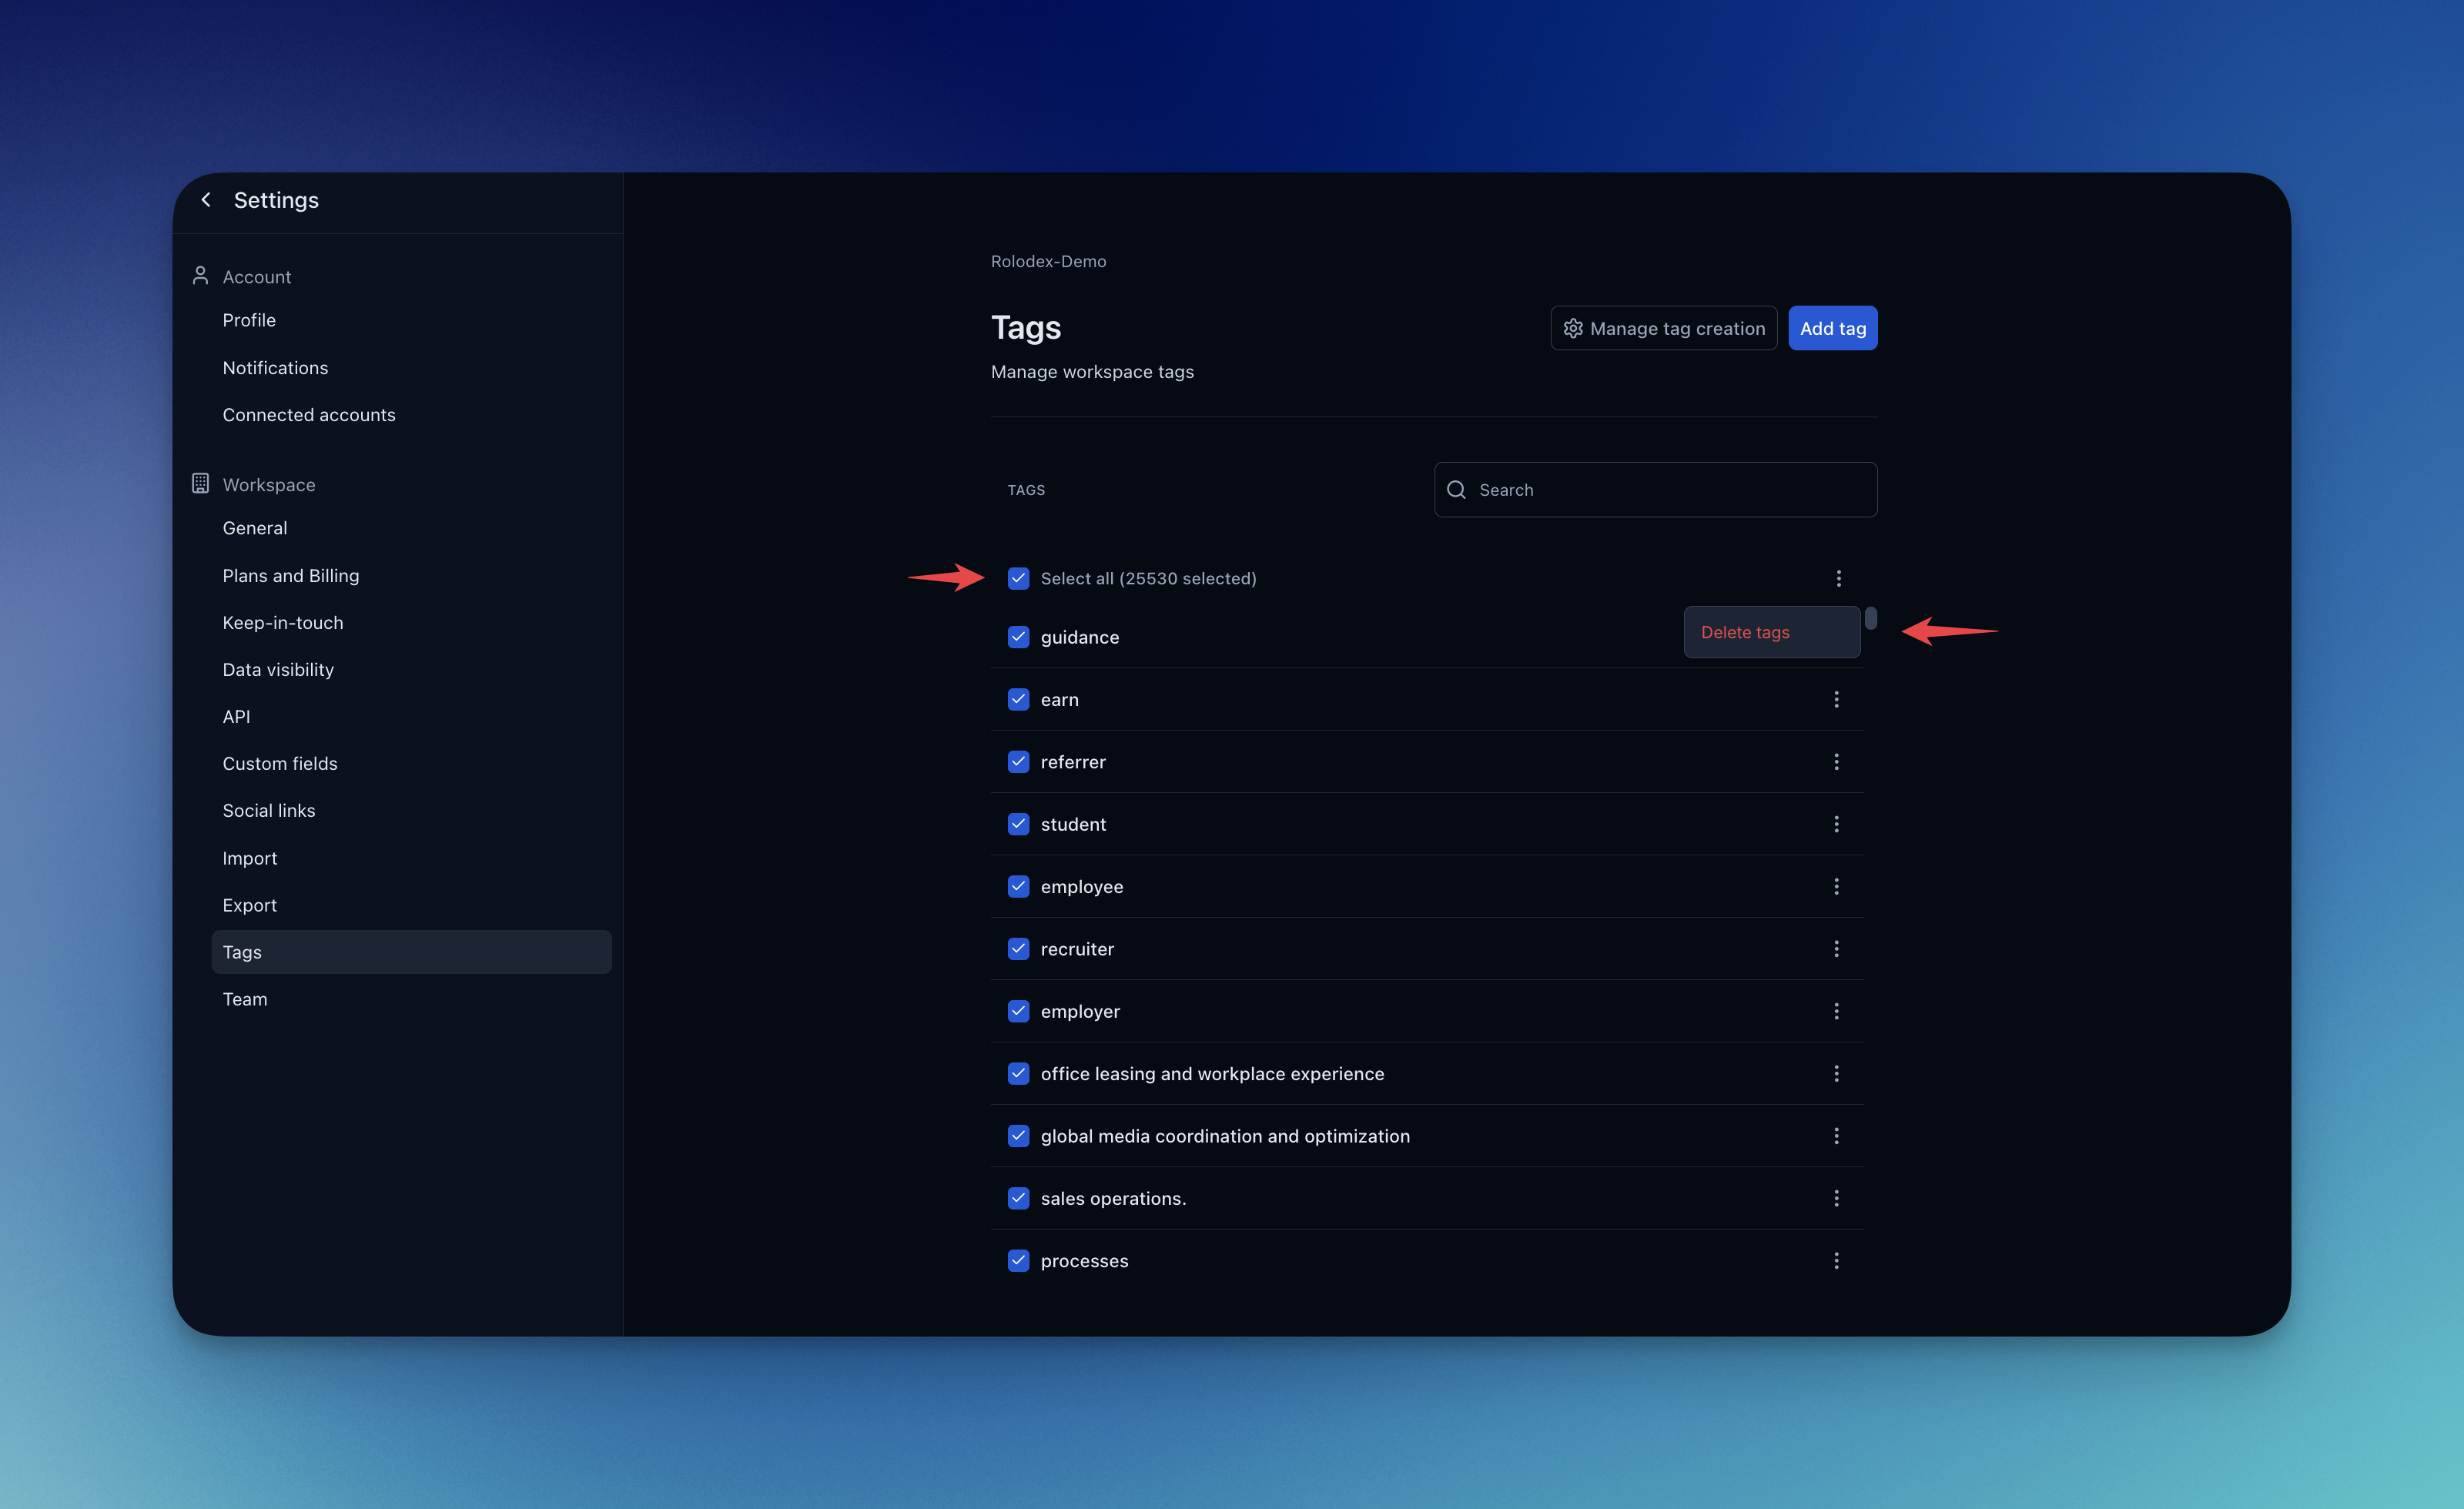
Task: Uncheck the Select all checkbox
Action: 1018,579
